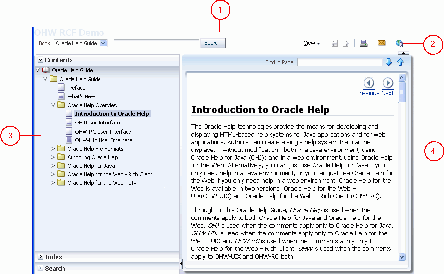Click the round Next arrow icon
The image size is (444, 274).
[387, 83]
